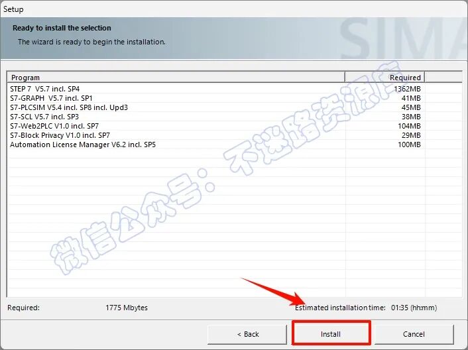Image resolution: width=468 pixels, height=350 pixels.
Task: Click the 104MB size value
Action: pyautogui.click(x=409, y=126)
